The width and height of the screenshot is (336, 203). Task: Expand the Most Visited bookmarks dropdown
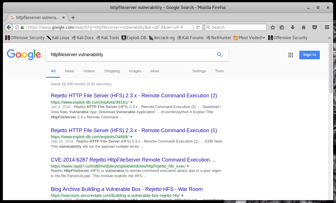(249, 38)
